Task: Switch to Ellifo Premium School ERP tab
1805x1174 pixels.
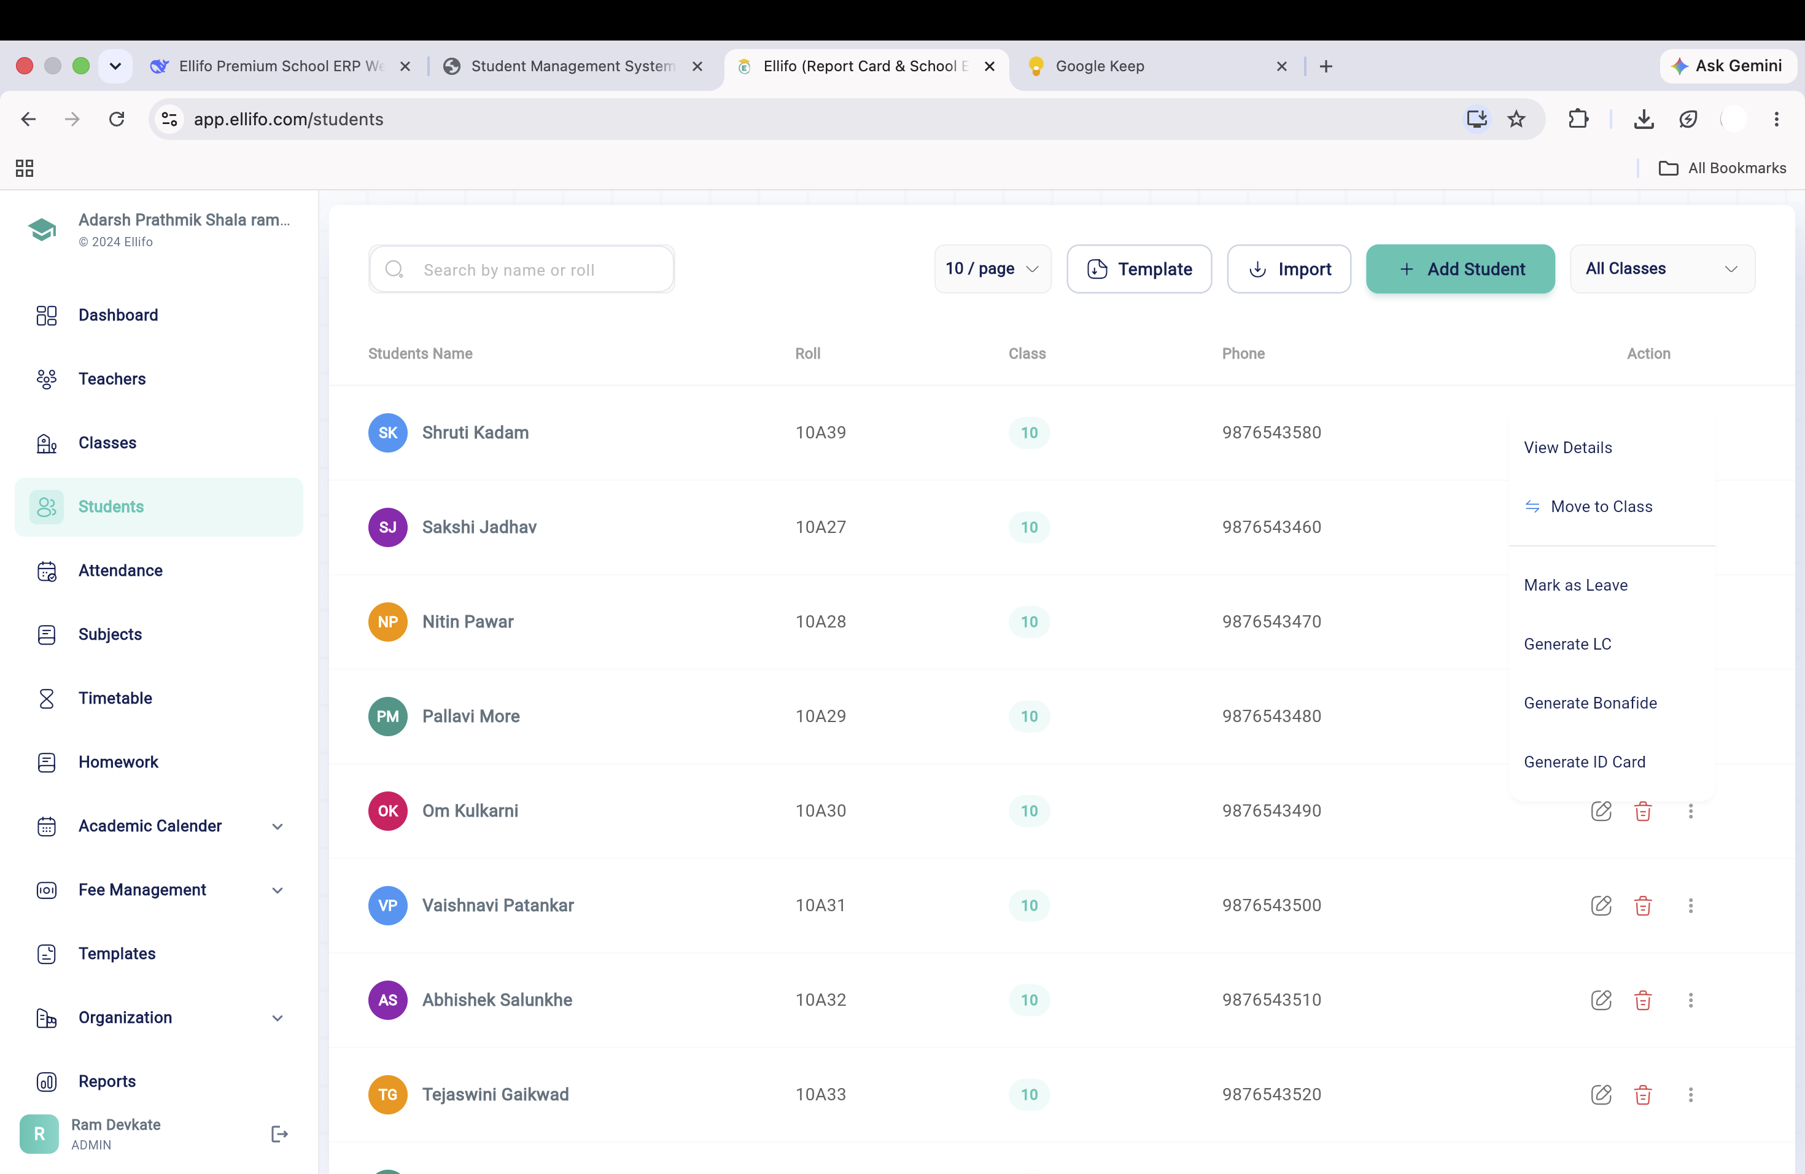Action: pyautogui.click(x=281, y=66)
